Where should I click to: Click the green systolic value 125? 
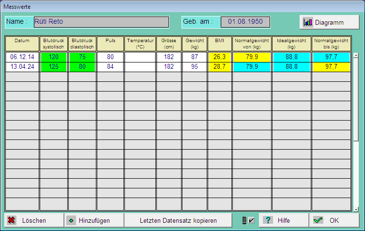point(53,67)
